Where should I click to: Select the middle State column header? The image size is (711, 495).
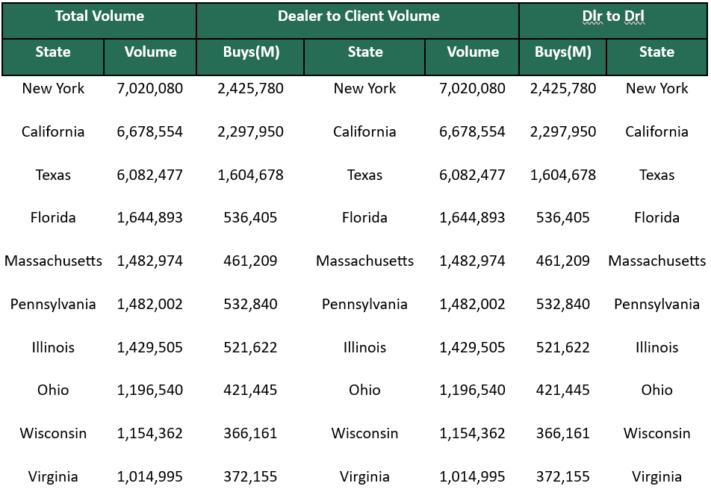coord(365,52)
